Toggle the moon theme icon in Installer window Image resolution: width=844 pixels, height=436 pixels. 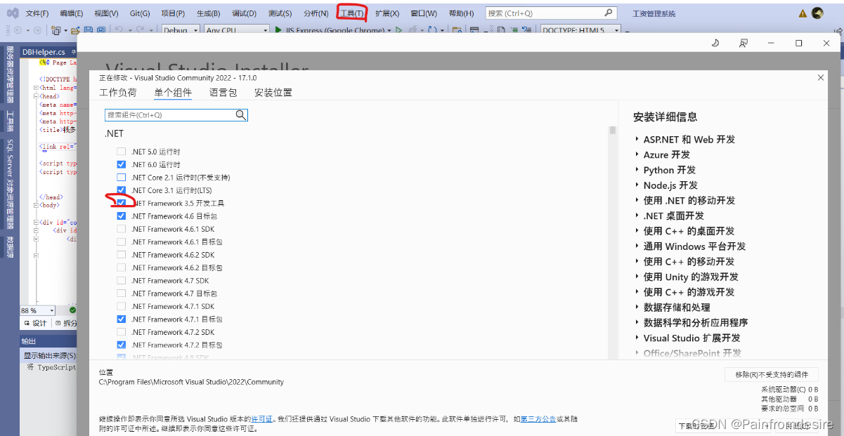tap(715, 43)
